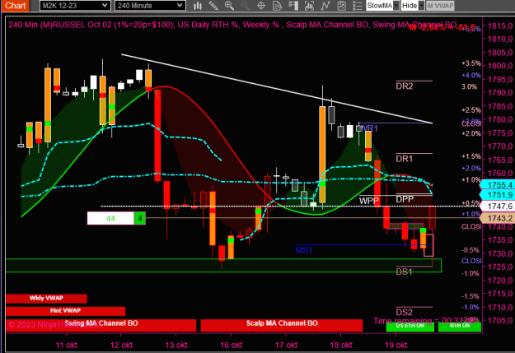Click the 1747,6 price marker

(497, 207)
